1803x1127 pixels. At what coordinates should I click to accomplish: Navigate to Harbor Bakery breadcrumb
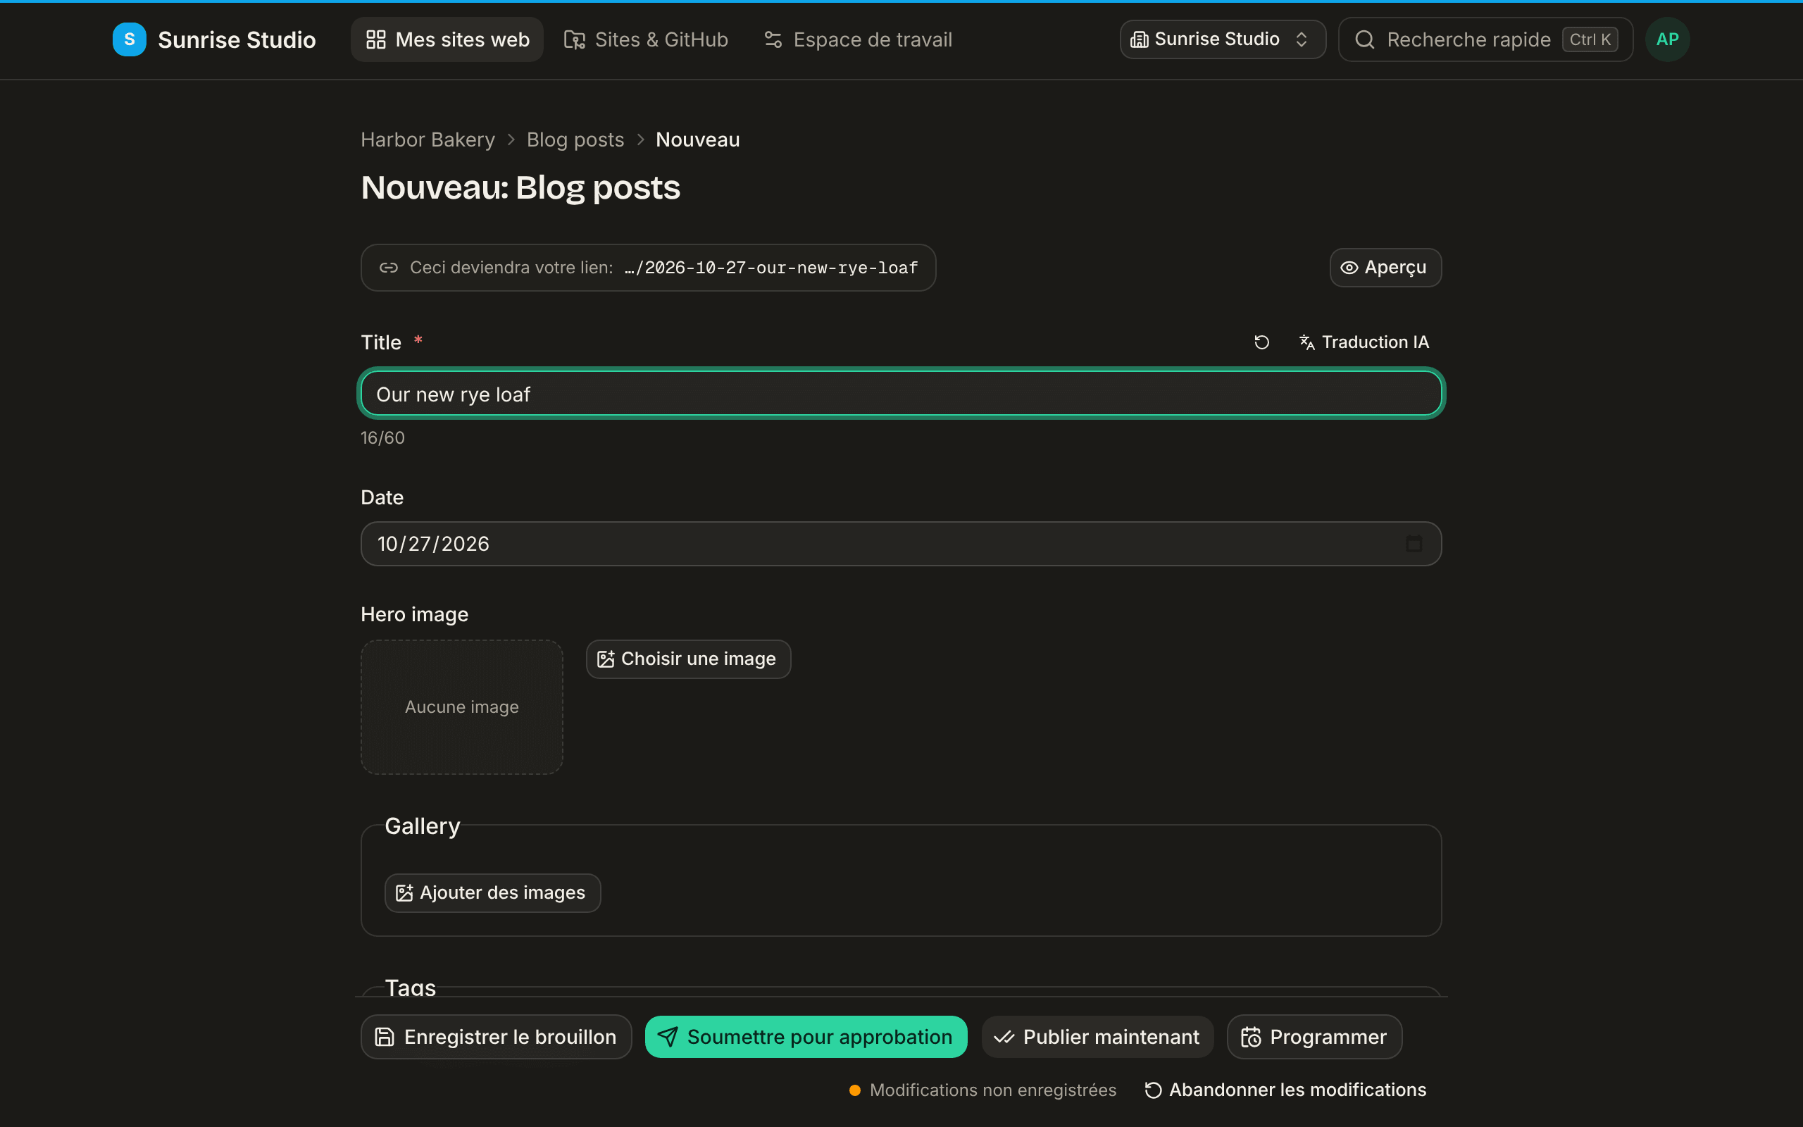(x=428, y=139)
